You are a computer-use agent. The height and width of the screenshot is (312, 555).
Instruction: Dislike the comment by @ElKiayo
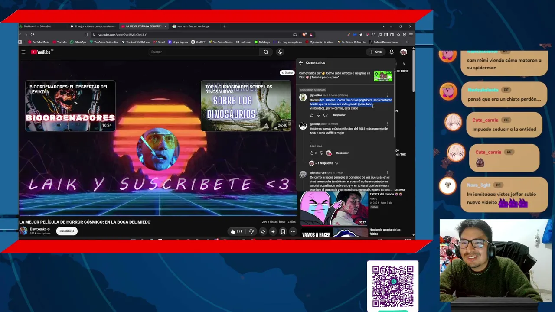pyautogui.click(x=321, y=153)
